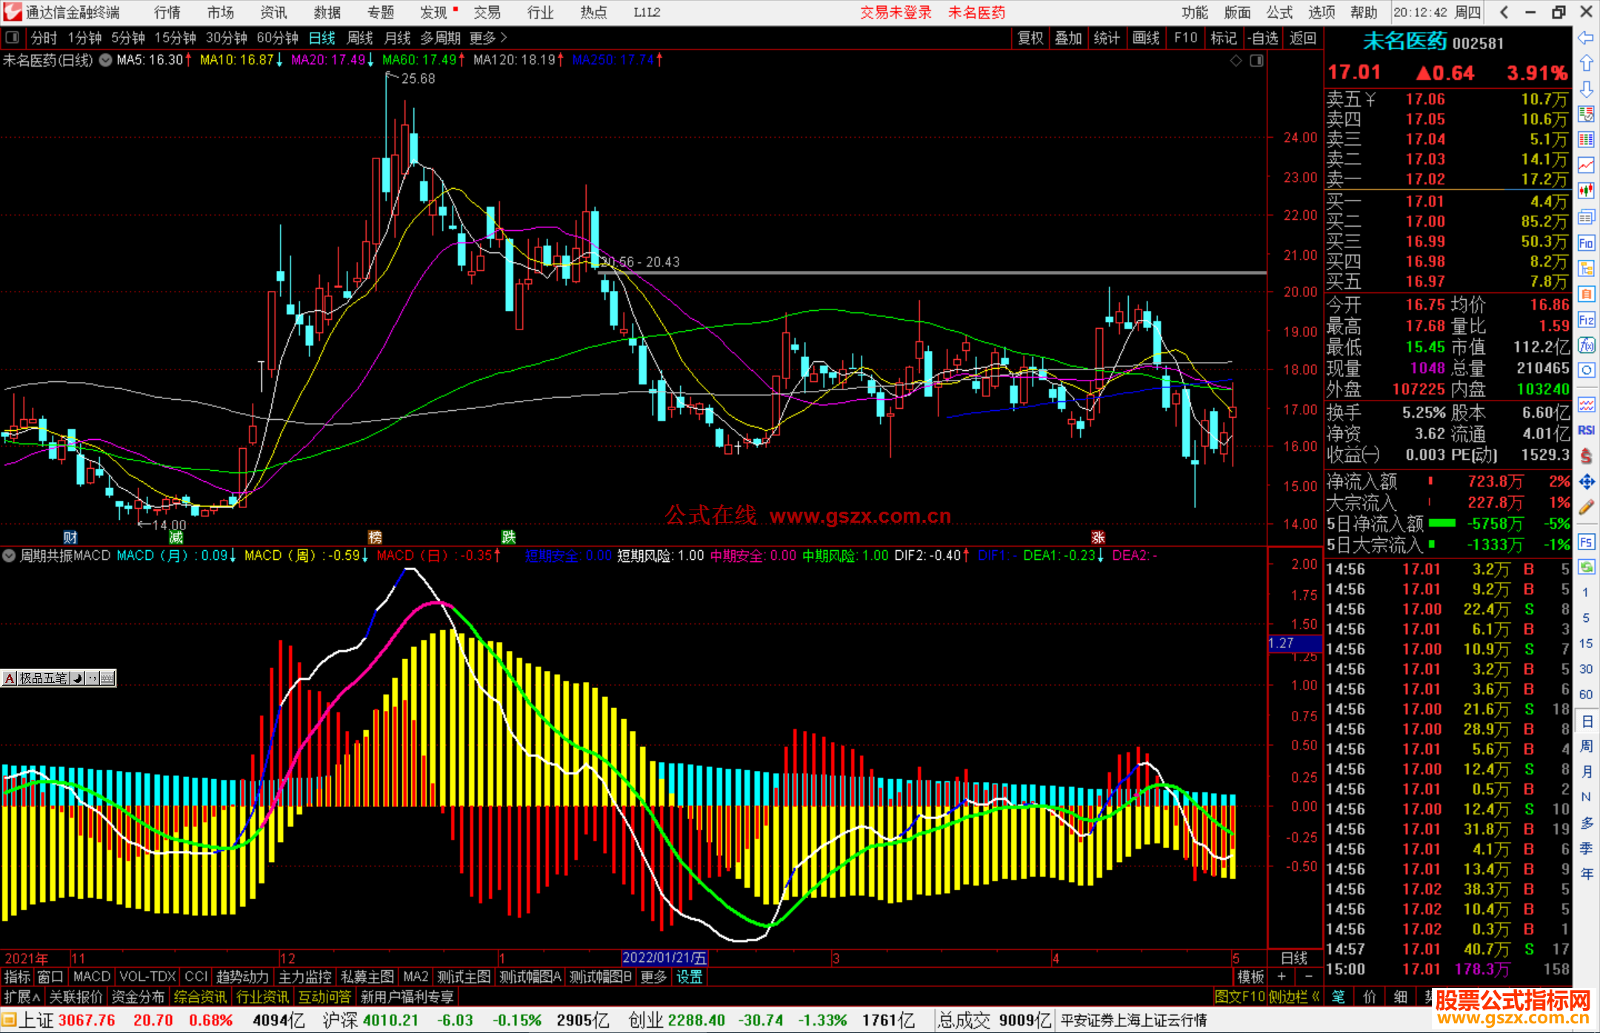Viewport: 1600px width, 1033px height.
Task: Click the 设置 settings link
Action: (689, 977)
